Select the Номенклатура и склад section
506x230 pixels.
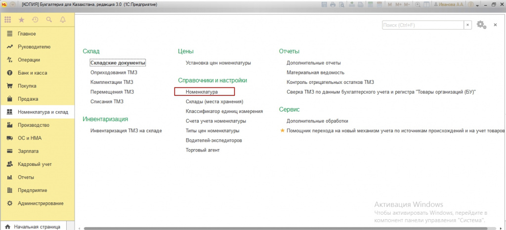tap(38, 112)
